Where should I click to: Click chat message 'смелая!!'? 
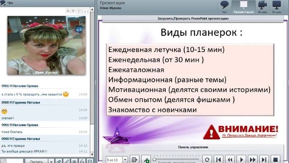(8, 118)
